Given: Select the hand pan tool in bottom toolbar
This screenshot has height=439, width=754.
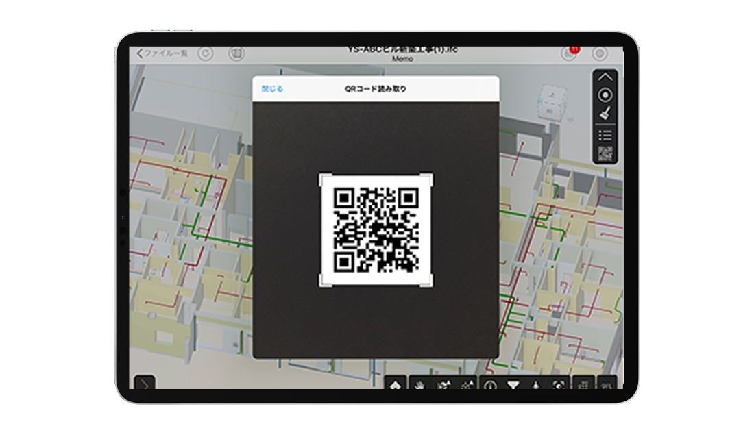Looking at the screenshot, I should [419, 386].
